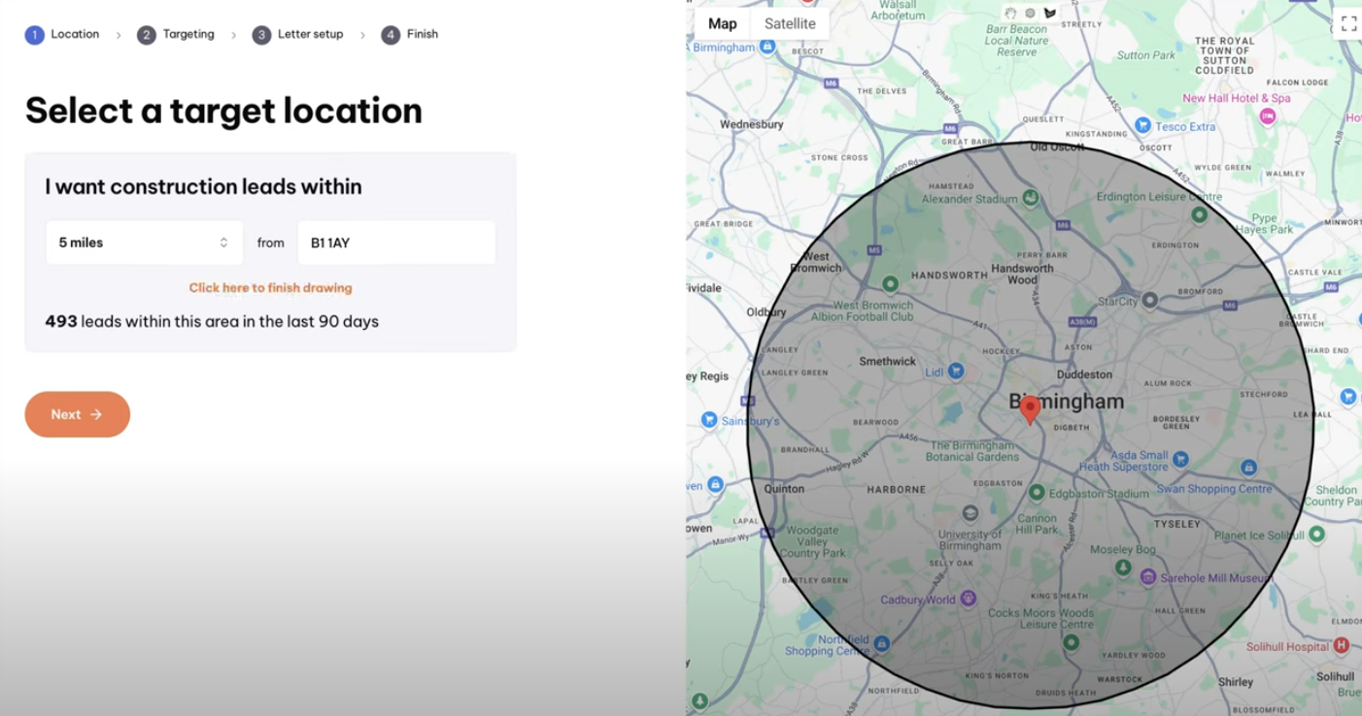Go to the Finish step
Image resolution: width=1362 pixels, height=716 pixels.
coord(410,35)
